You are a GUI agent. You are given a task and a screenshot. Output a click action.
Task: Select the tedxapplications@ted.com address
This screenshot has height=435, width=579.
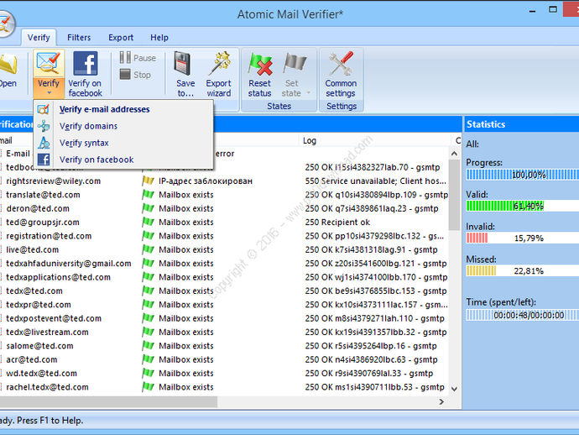[x=59, y=277]
